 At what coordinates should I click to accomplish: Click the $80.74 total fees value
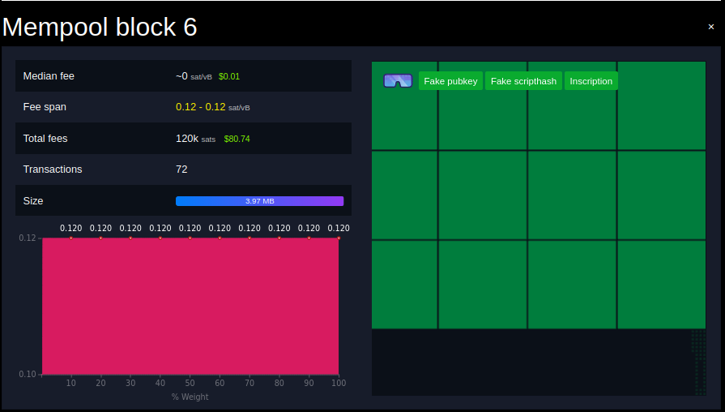(x=237, y=139)
